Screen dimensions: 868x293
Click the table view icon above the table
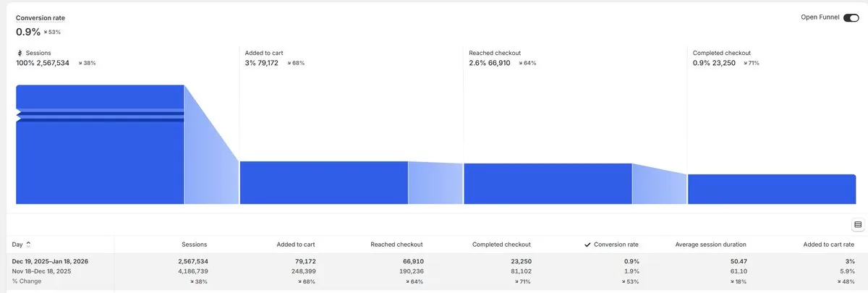tap(858, 225)
